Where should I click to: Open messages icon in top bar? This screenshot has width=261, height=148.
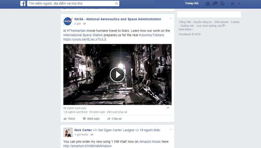(215, 3)
